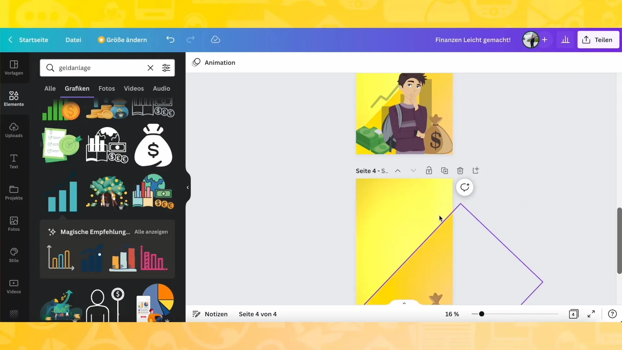Click the Uploads panel icon
The width and height of the screenshot is (622, 350).
[x=14, y=130]
